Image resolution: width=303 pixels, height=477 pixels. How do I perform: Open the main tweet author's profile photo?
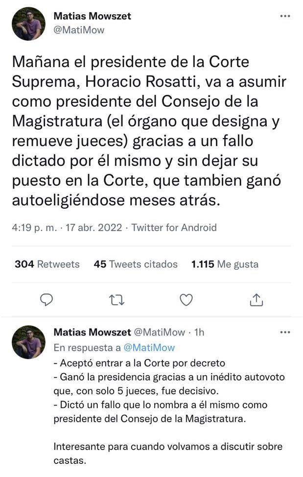point(29,24)
